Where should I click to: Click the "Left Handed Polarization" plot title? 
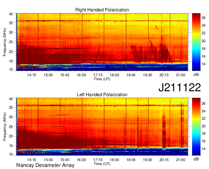coord(102,95)
